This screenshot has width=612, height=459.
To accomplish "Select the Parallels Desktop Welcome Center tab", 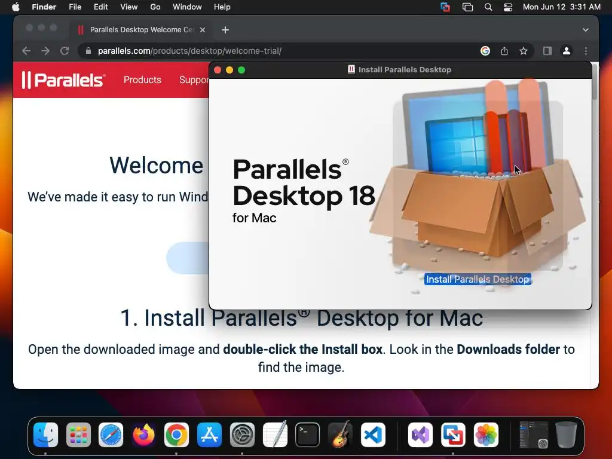I will pyautogui.click(x=142, y=30).
